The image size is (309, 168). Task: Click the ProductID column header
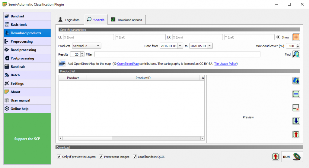click(x=143, y=78)
